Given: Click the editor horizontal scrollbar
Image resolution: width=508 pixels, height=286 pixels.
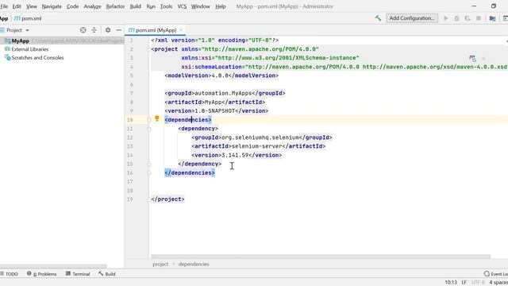Looking at the screenshot, I should point(321,257).
